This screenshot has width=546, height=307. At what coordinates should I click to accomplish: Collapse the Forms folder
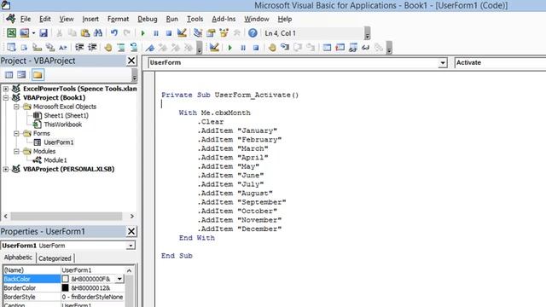pos(16,134)
